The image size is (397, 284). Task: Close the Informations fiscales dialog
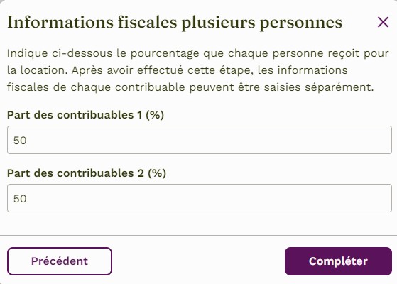[x=383, y=22]
